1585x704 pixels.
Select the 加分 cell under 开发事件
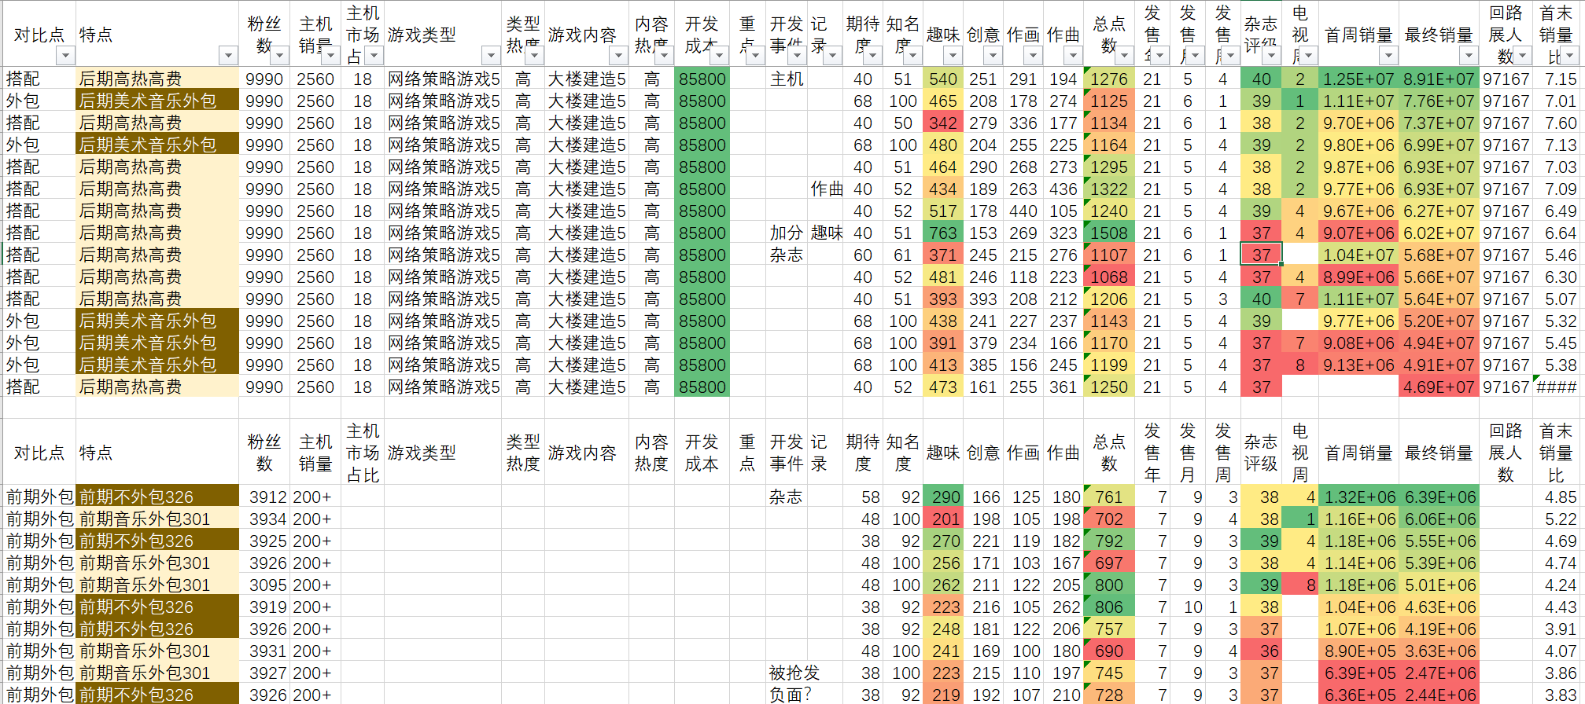point(786,233)
